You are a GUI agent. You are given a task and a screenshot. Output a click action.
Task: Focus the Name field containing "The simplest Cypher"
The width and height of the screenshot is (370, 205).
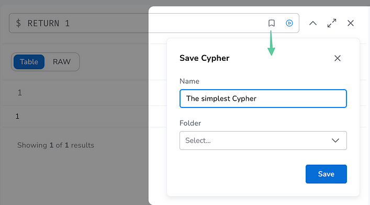coord(263,99)
